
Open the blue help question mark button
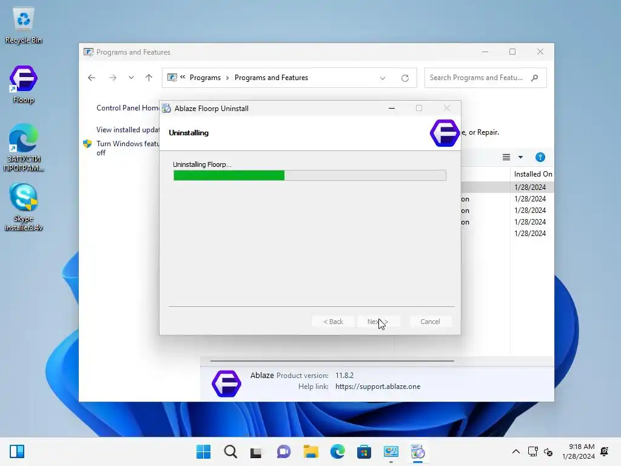tap(540, 157)
